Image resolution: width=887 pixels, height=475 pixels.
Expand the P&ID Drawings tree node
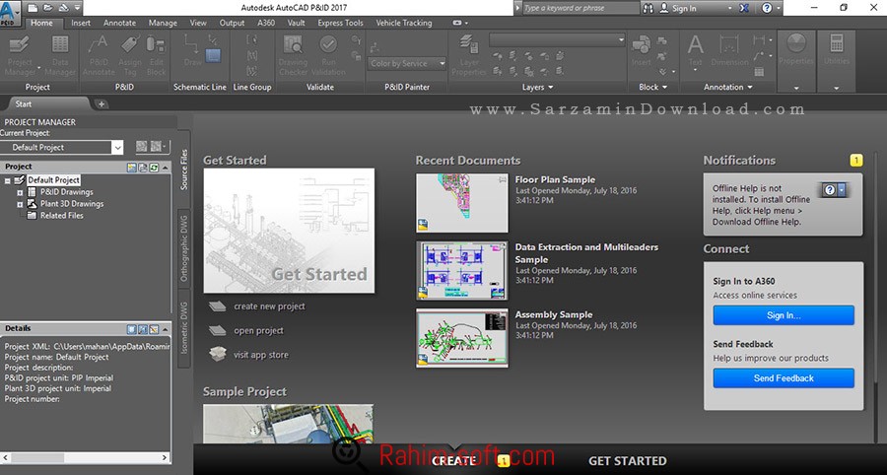[x=19, y=192]
